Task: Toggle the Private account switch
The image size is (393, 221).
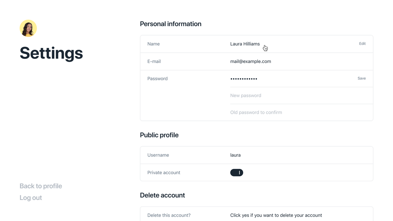Action: pos(237,173)
